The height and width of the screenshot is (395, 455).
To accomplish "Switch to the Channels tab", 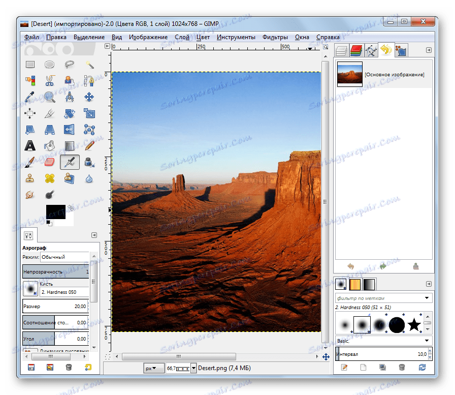I will click(x=356, y=50).
